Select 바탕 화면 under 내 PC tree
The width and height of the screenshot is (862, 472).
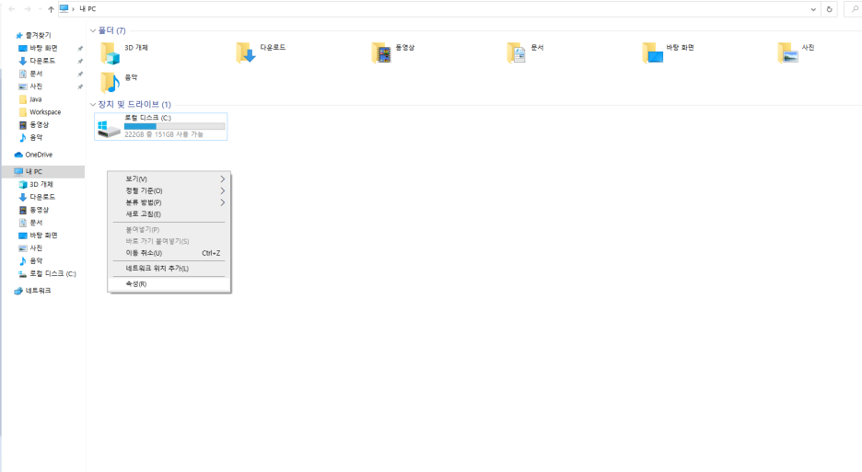(43, 236)
